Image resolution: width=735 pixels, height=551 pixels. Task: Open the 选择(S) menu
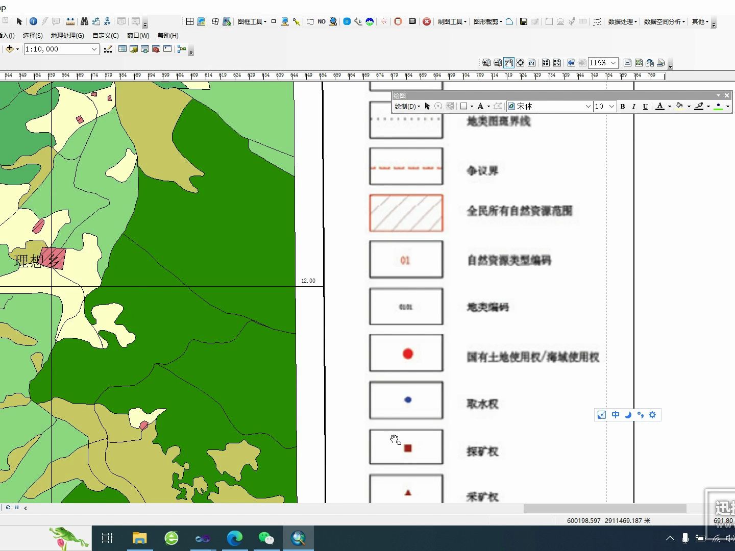point(33,36)
